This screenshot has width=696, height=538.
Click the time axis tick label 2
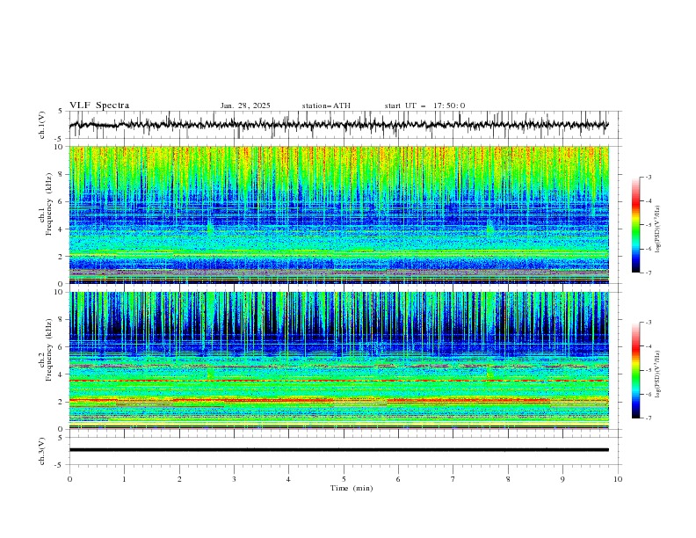179,479
